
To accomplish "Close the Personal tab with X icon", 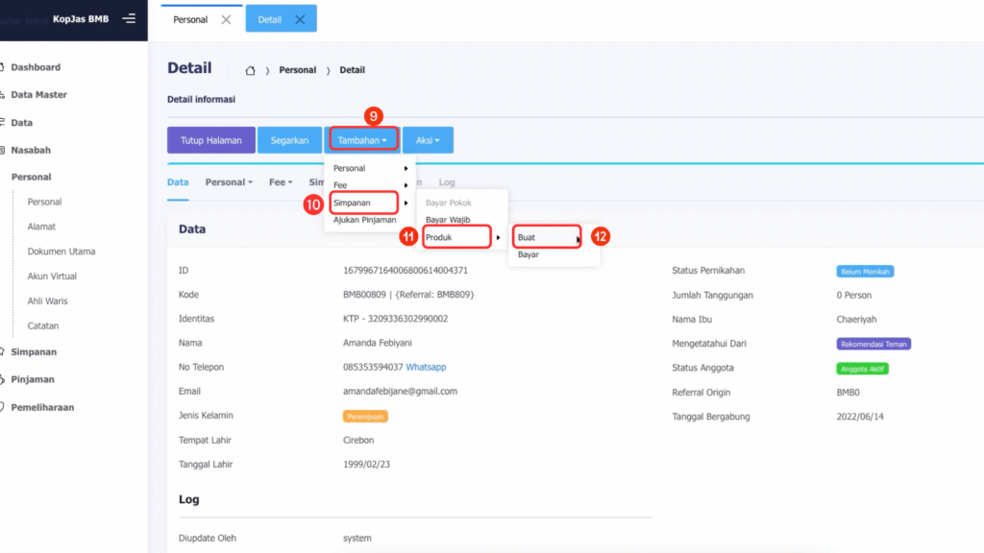I will [x=226, y=19].
